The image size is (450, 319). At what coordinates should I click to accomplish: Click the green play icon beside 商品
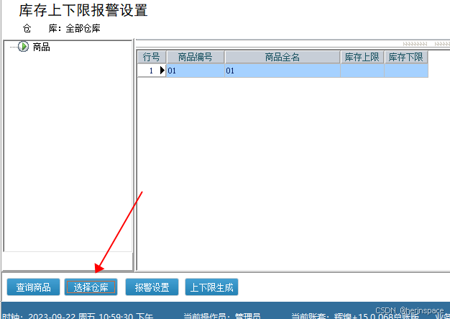click(23, 46)
